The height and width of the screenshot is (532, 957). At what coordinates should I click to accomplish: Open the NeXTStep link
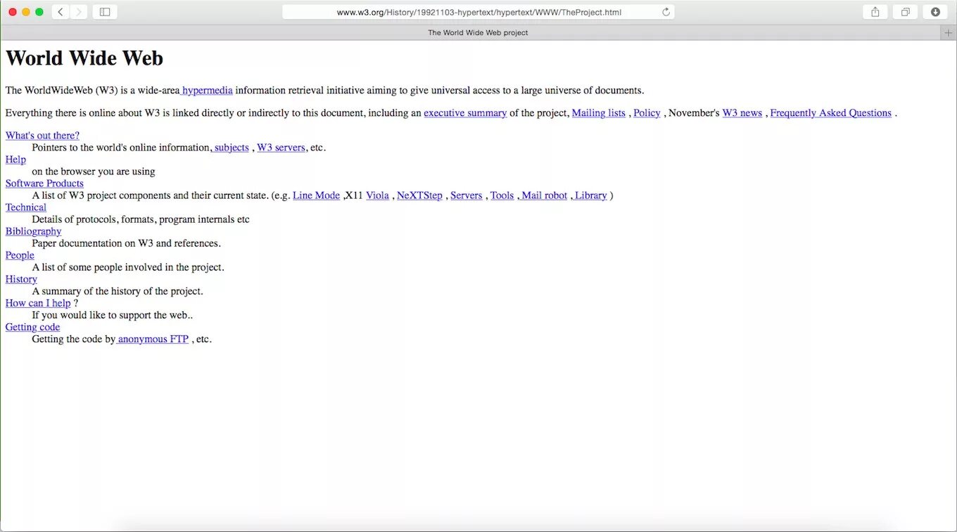(419, 195)
